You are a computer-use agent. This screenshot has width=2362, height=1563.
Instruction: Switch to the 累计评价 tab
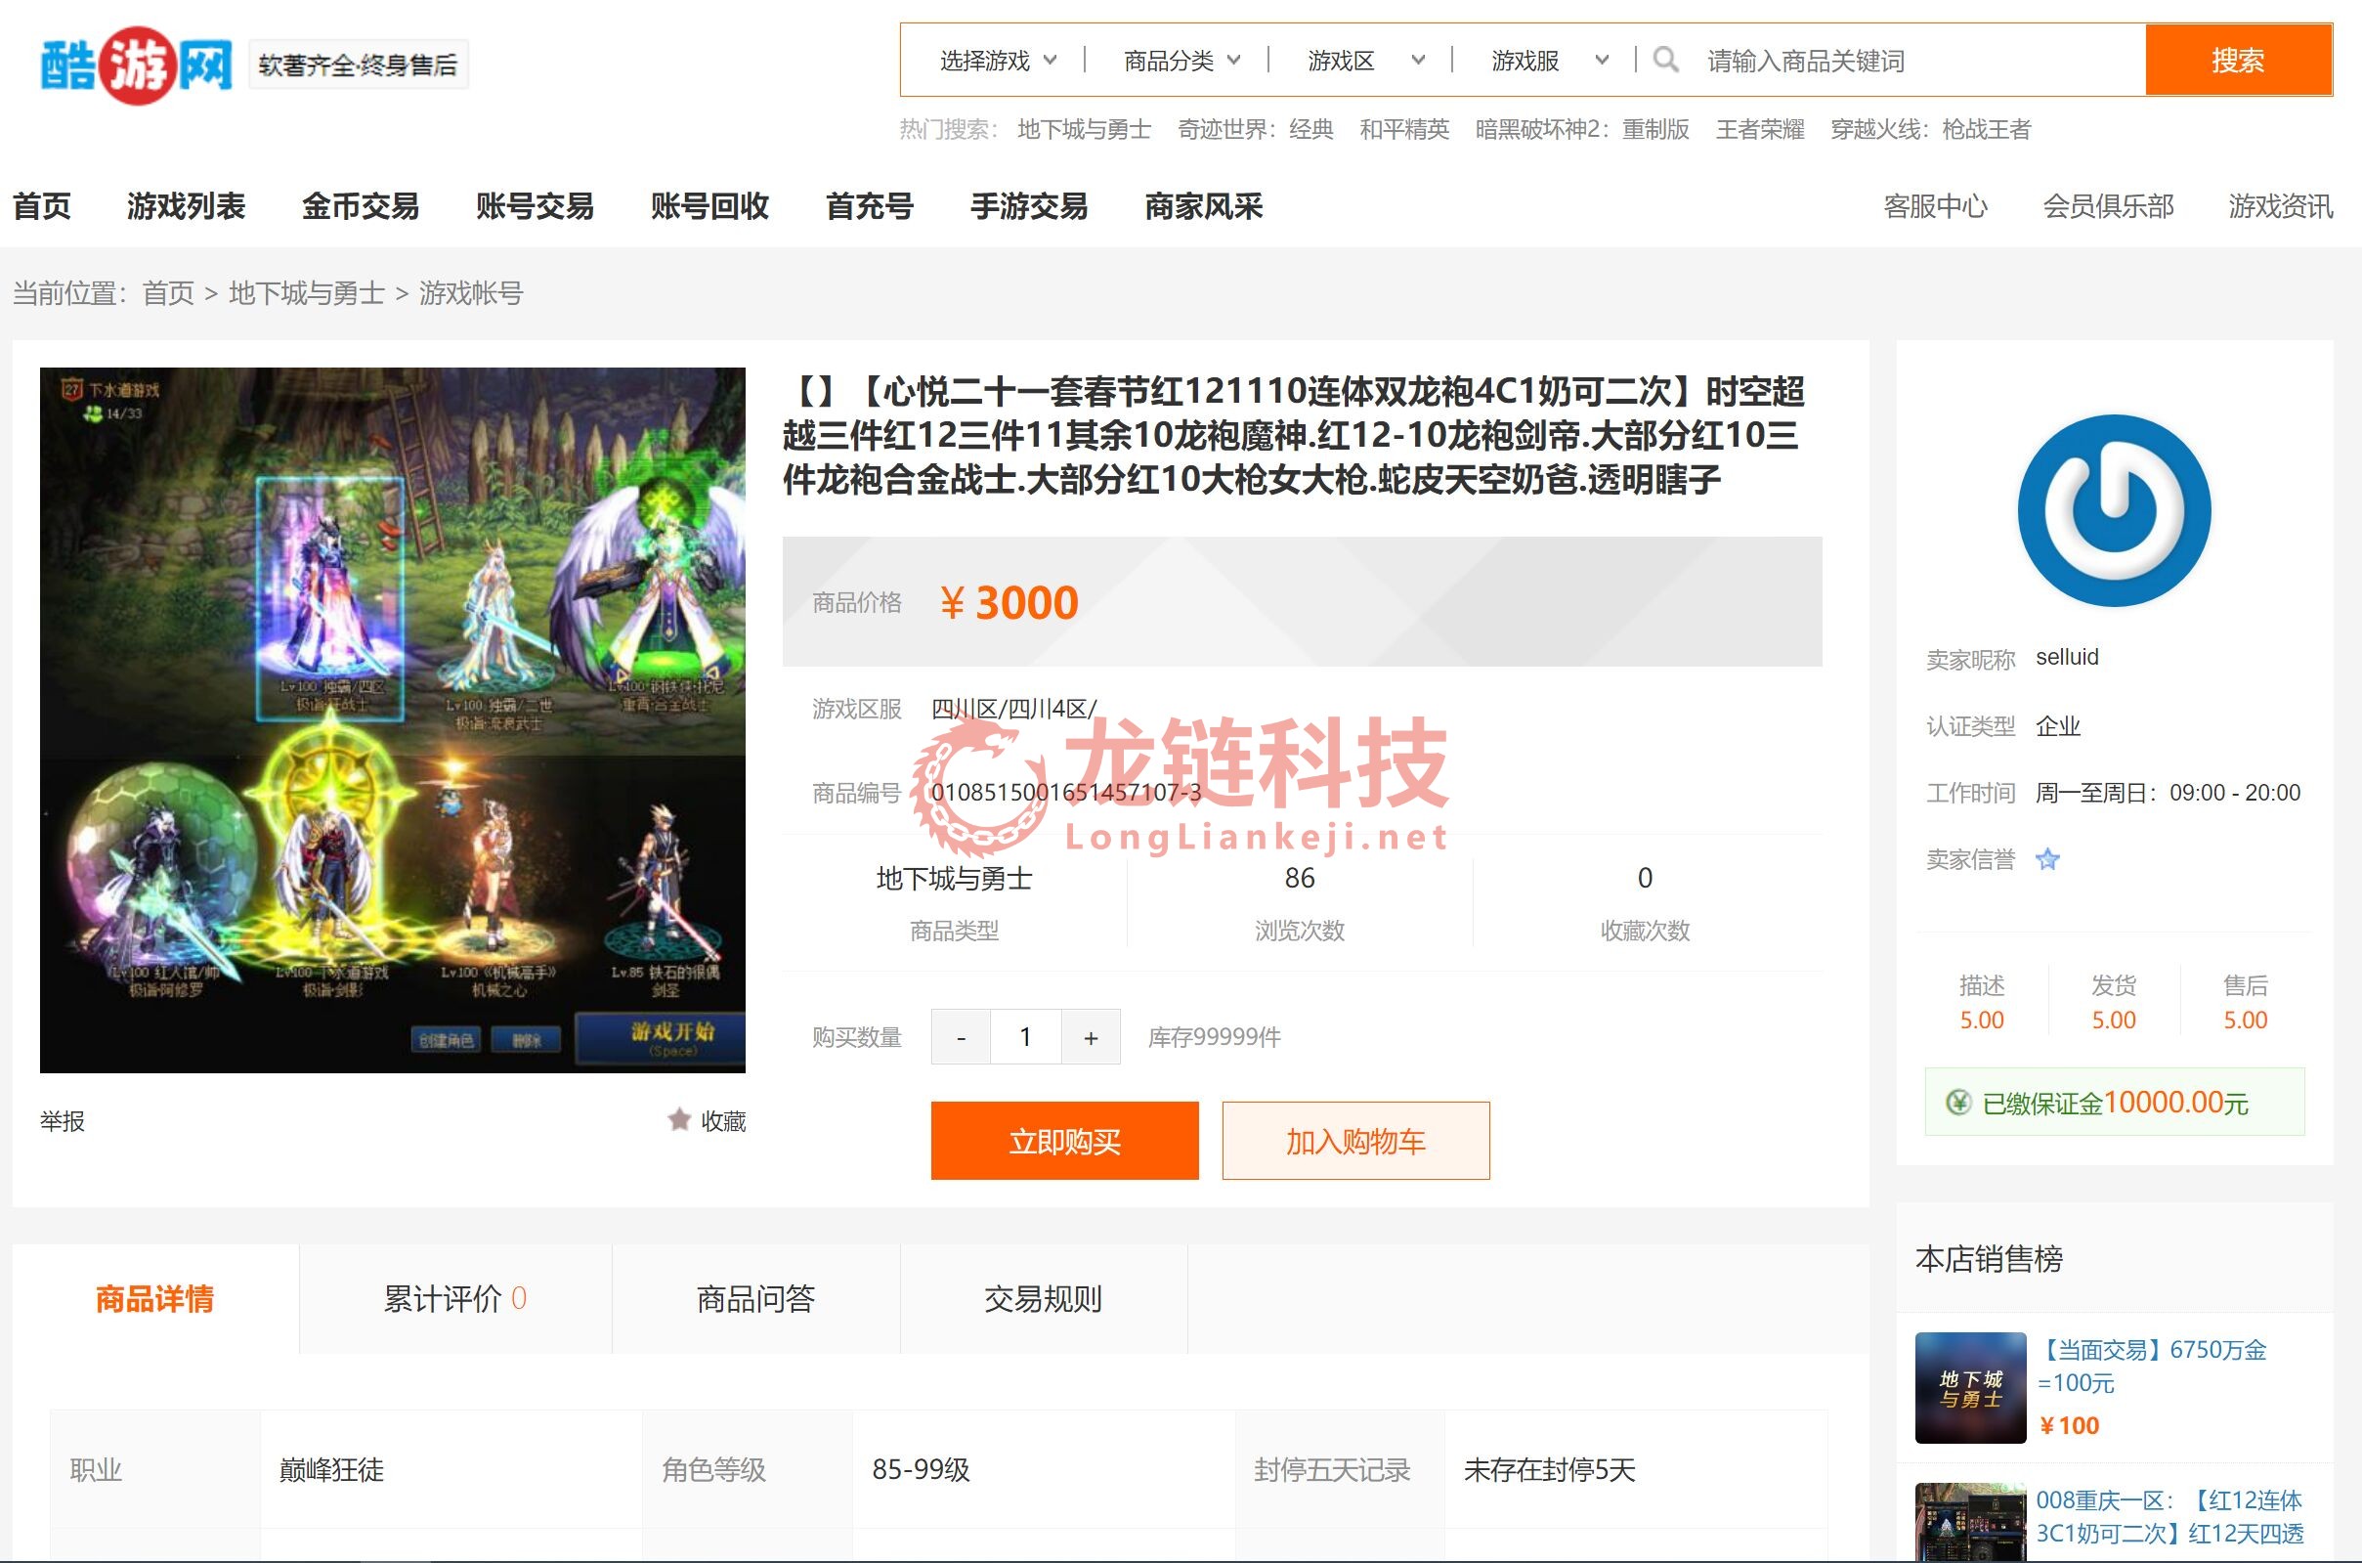coord(455,1299)
